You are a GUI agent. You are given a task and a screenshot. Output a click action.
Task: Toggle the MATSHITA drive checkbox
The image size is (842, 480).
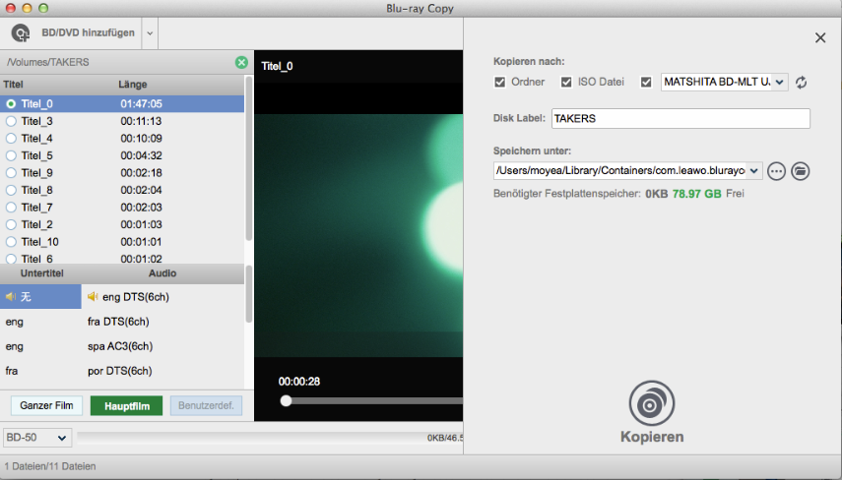pos(646,82)
